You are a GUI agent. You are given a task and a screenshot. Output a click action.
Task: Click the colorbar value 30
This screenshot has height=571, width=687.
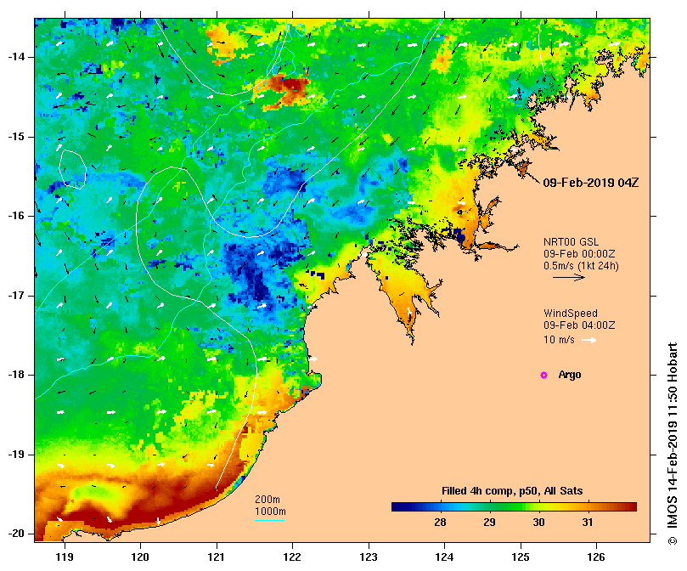pos(538,523)
